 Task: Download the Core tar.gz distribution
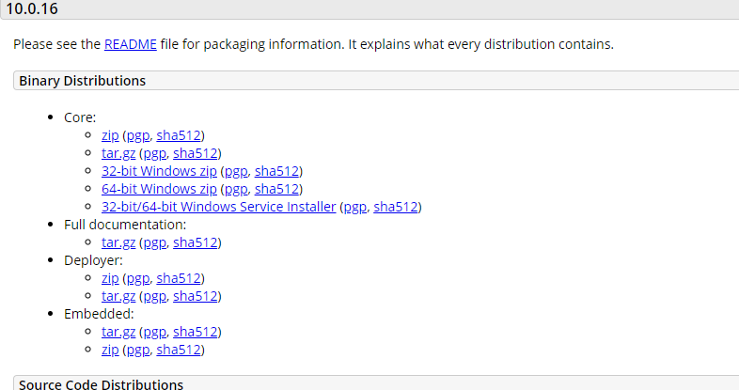[x=118, y=153]
